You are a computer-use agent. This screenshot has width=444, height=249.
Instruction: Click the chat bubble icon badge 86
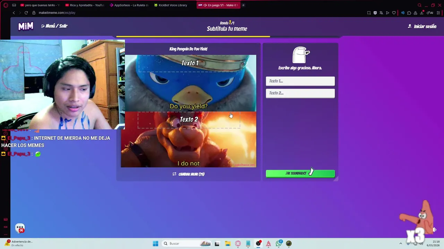tap(20, 229)
